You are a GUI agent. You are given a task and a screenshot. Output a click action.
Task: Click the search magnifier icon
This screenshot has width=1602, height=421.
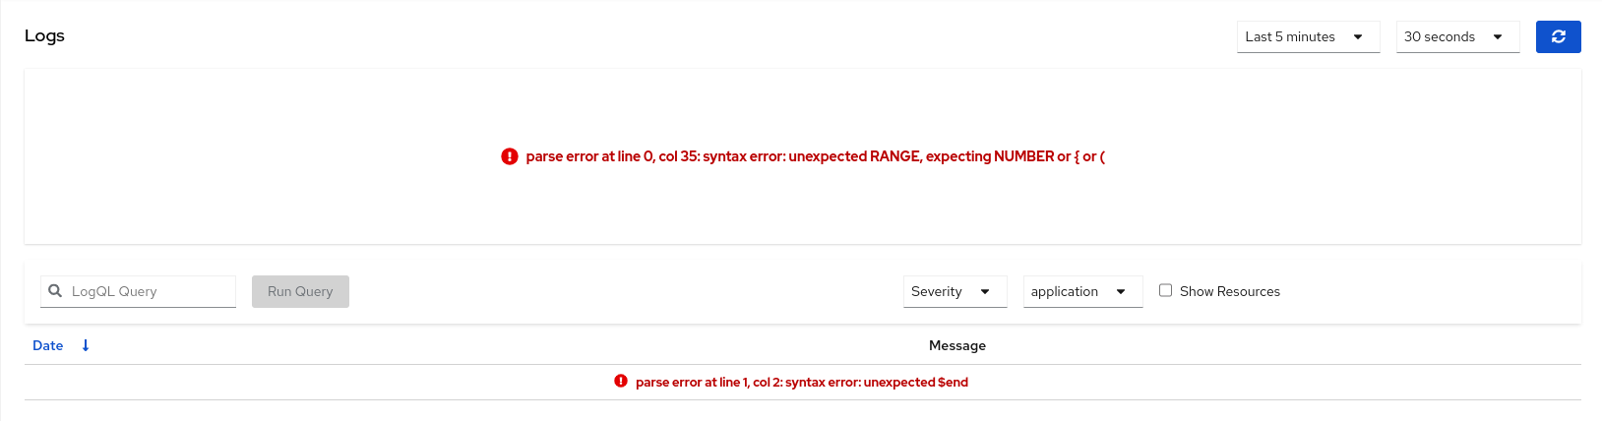tap(55, 291)
